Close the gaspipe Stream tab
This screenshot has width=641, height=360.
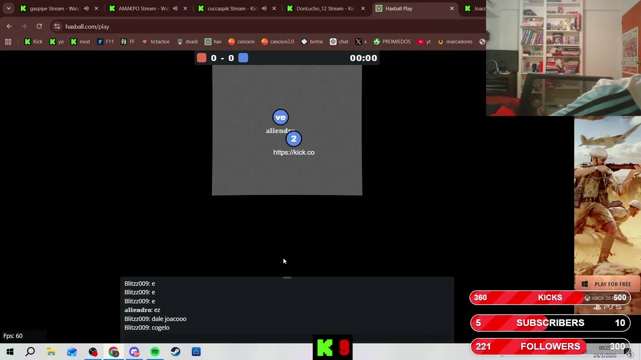96,8
